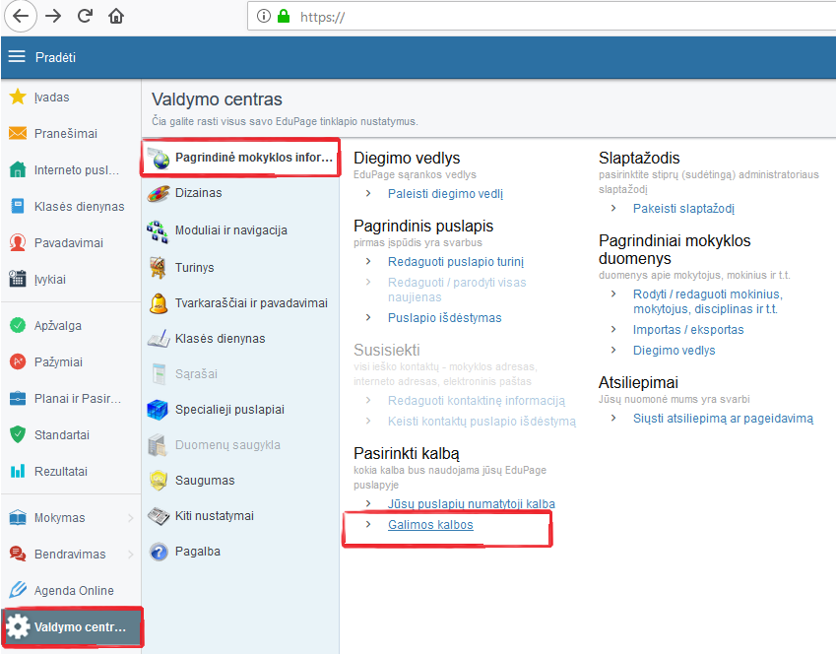Click the star icon for Įvadas
Screen dimensions: 836x654
[18, 98]
